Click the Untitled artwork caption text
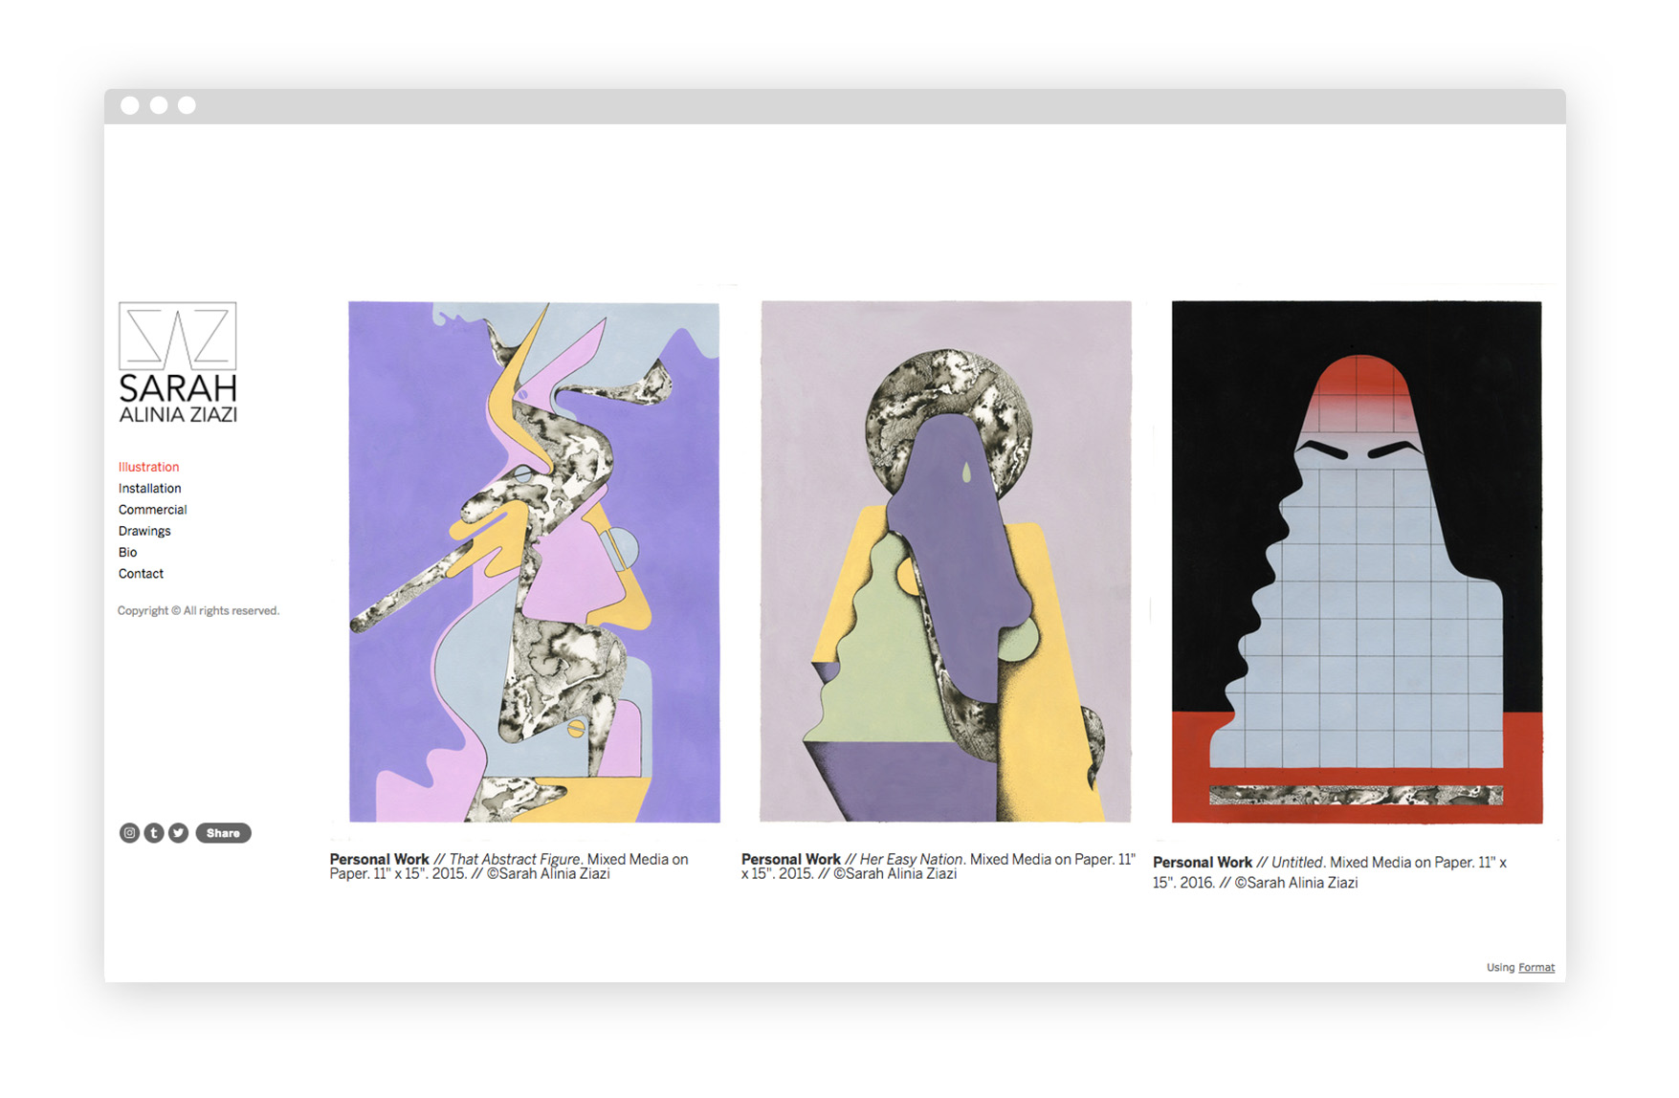Viewport: 1679px width, 1098px height. coord(1330,872)
